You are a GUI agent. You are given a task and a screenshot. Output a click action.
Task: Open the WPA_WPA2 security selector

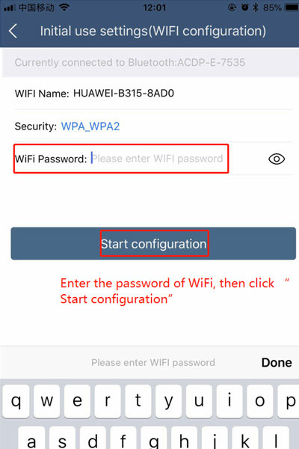point(90,126)
